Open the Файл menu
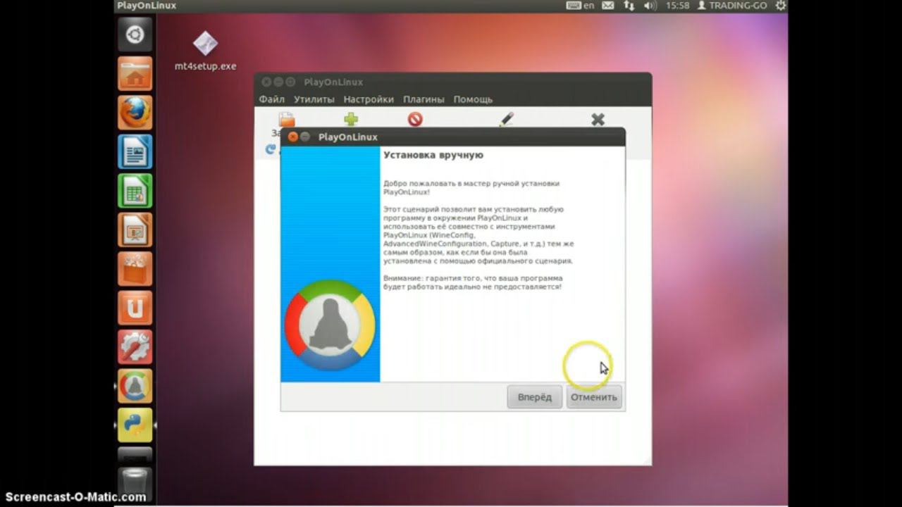902x507 pixels. click(x=272, y=99)
